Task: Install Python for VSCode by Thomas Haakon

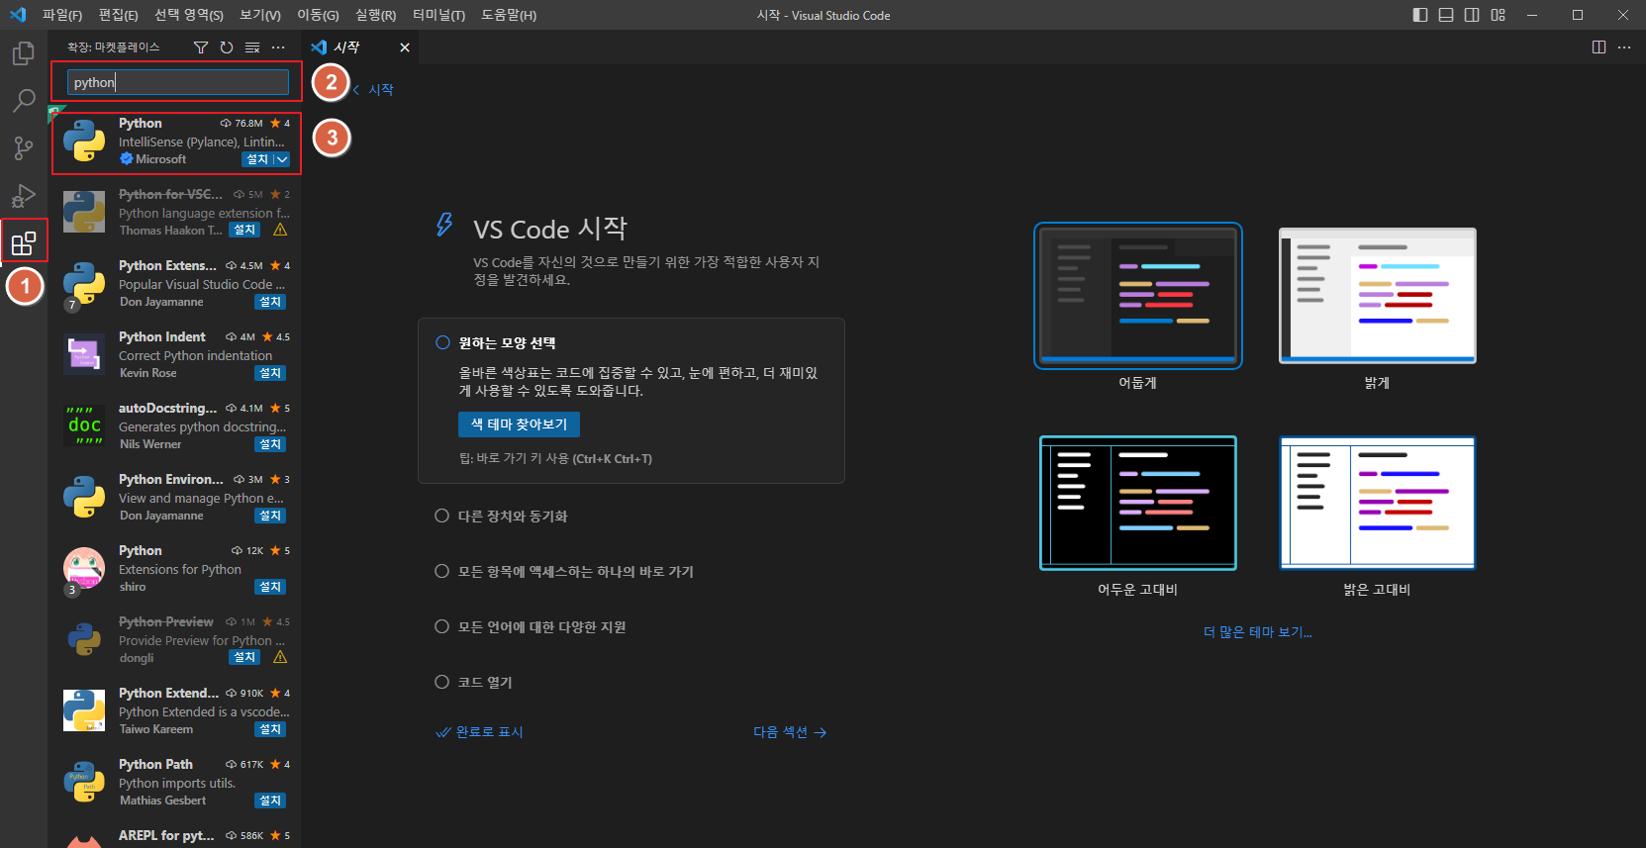Action: 244,230
